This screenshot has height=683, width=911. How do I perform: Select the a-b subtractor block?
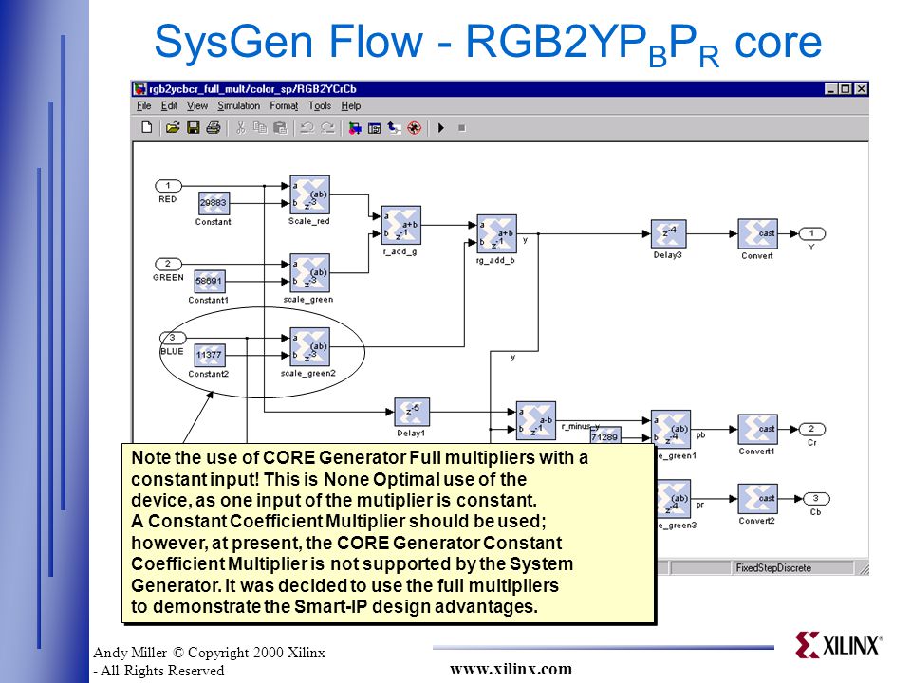pyautogui.click(x=535, y=421)
